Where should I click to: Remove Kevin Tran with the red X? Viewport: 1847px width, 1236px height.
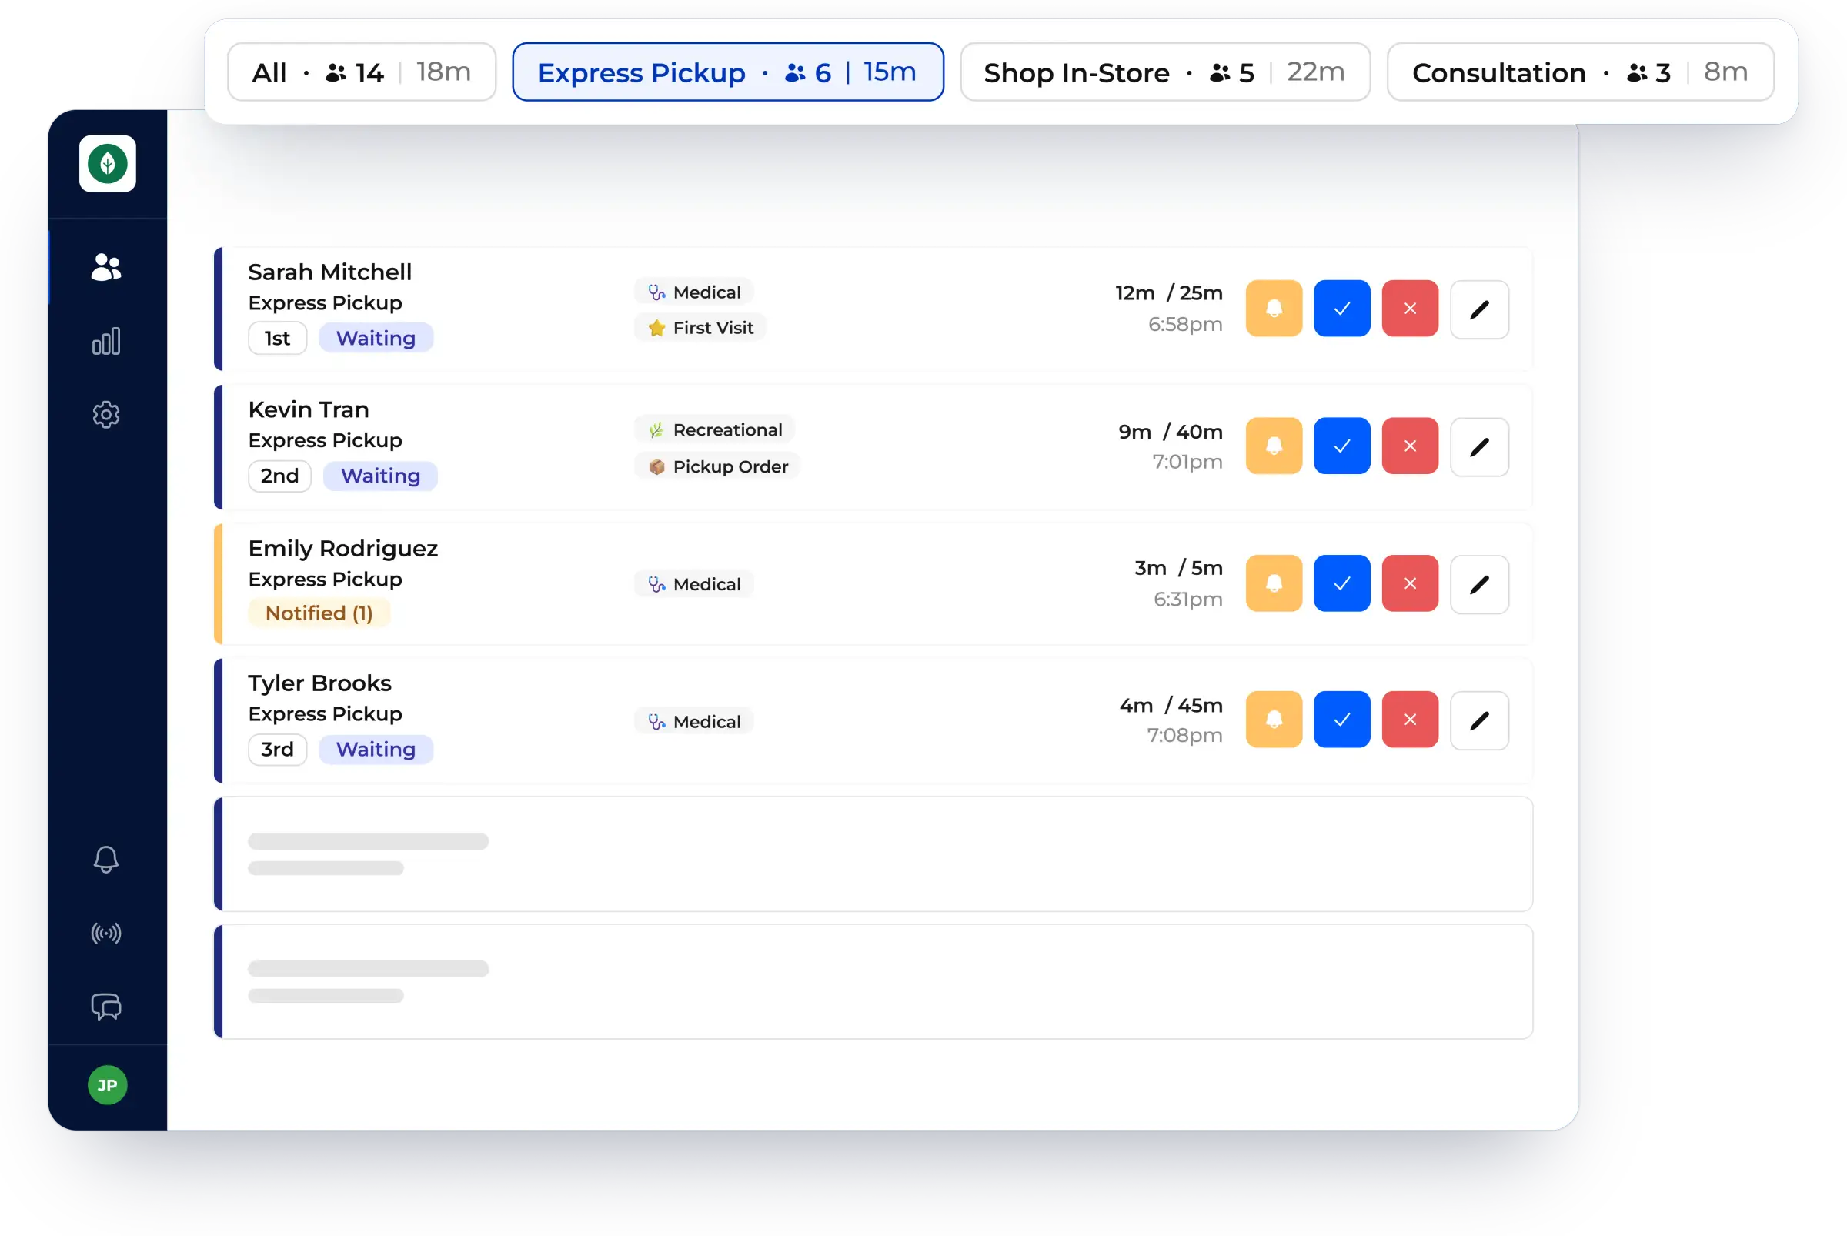point(1411,446)
